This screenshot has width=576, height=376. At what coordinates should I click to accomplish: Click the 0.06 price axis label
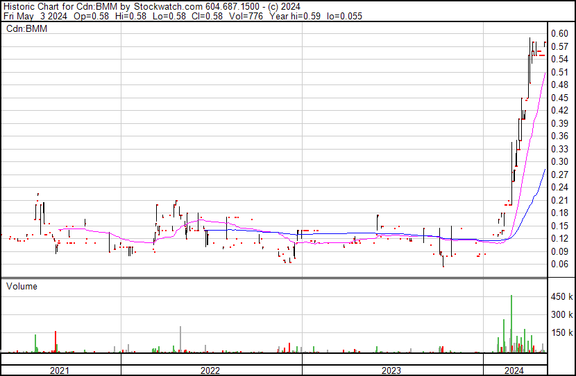tap(560, 265)
